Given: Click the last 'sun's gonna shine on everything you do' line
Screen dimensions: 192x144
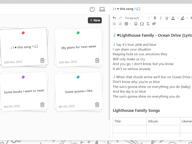Looking at the screenshot, I should [146, 96].
